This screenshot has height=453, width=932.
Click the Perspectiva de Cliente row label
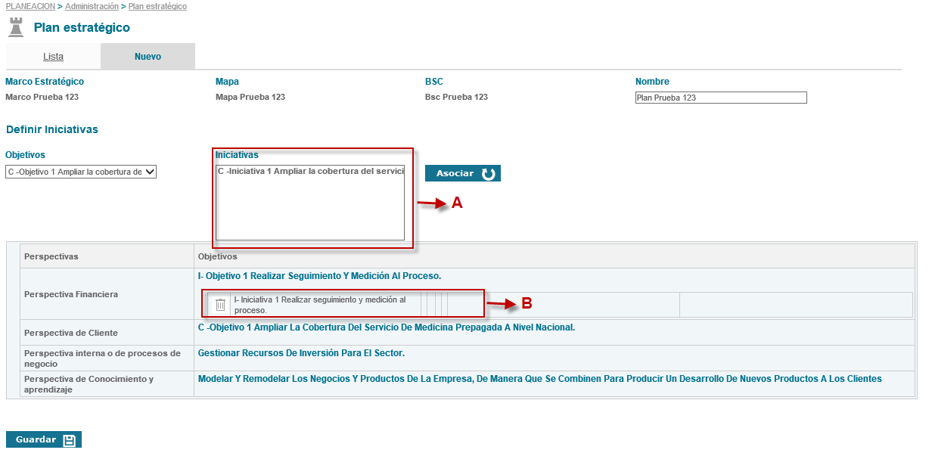(x=71, y=333)
